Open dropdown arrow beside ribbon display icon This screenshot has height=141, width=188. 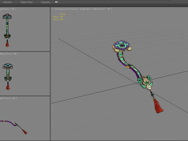(59, 2)
